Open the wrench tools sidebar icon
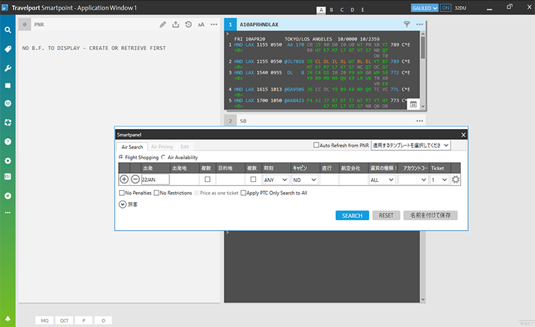This screenshot has width=535, height=327. 7,68
